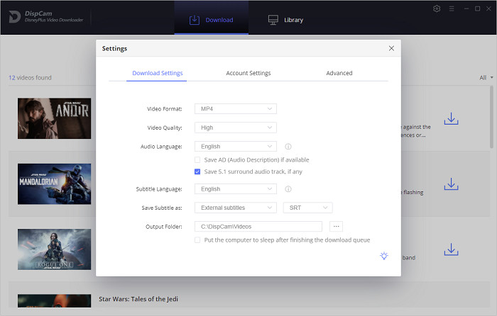Open SRT subtitle format dropdown
The height and width of the screenshot is (316, 497).
tap(307, 208)
